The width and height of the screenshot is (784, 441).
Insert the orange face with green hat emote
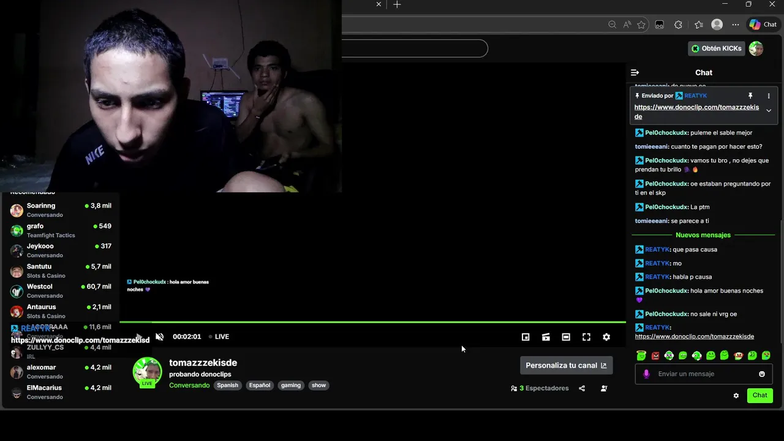[738, 355]
